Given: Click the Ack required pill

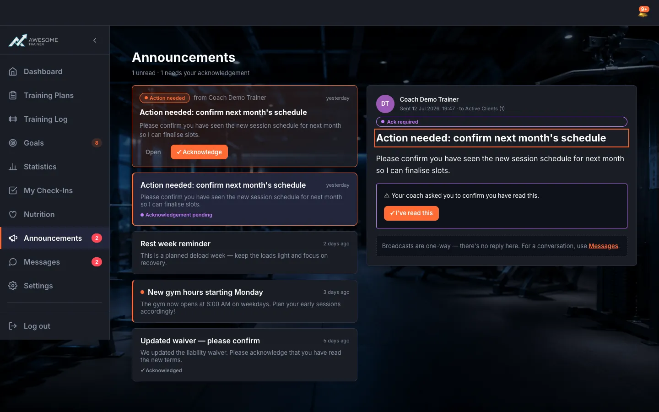Looking at the screenshot, I should coord(502,122).
